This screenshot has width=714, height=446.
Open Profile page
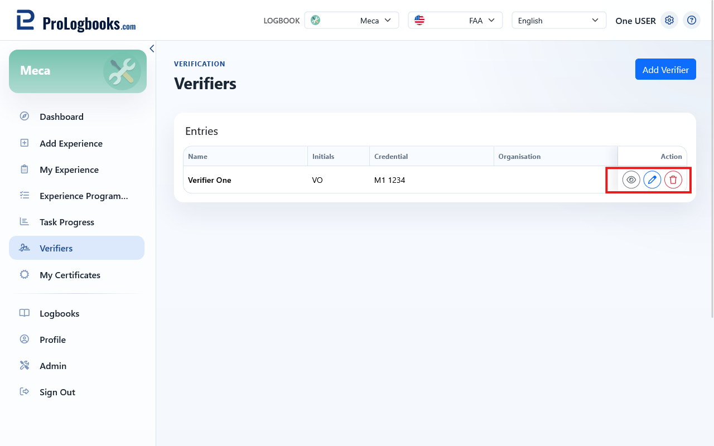point(76,340)
